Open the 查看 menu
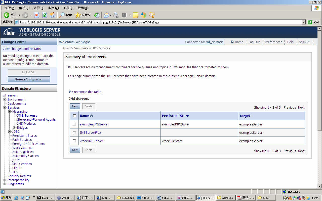 [x=39, y=8]
